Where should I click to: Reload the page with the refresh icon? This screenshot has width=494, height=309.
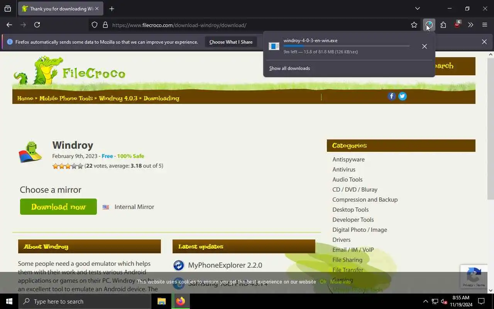pyautogui.click(x=37, y=25)
